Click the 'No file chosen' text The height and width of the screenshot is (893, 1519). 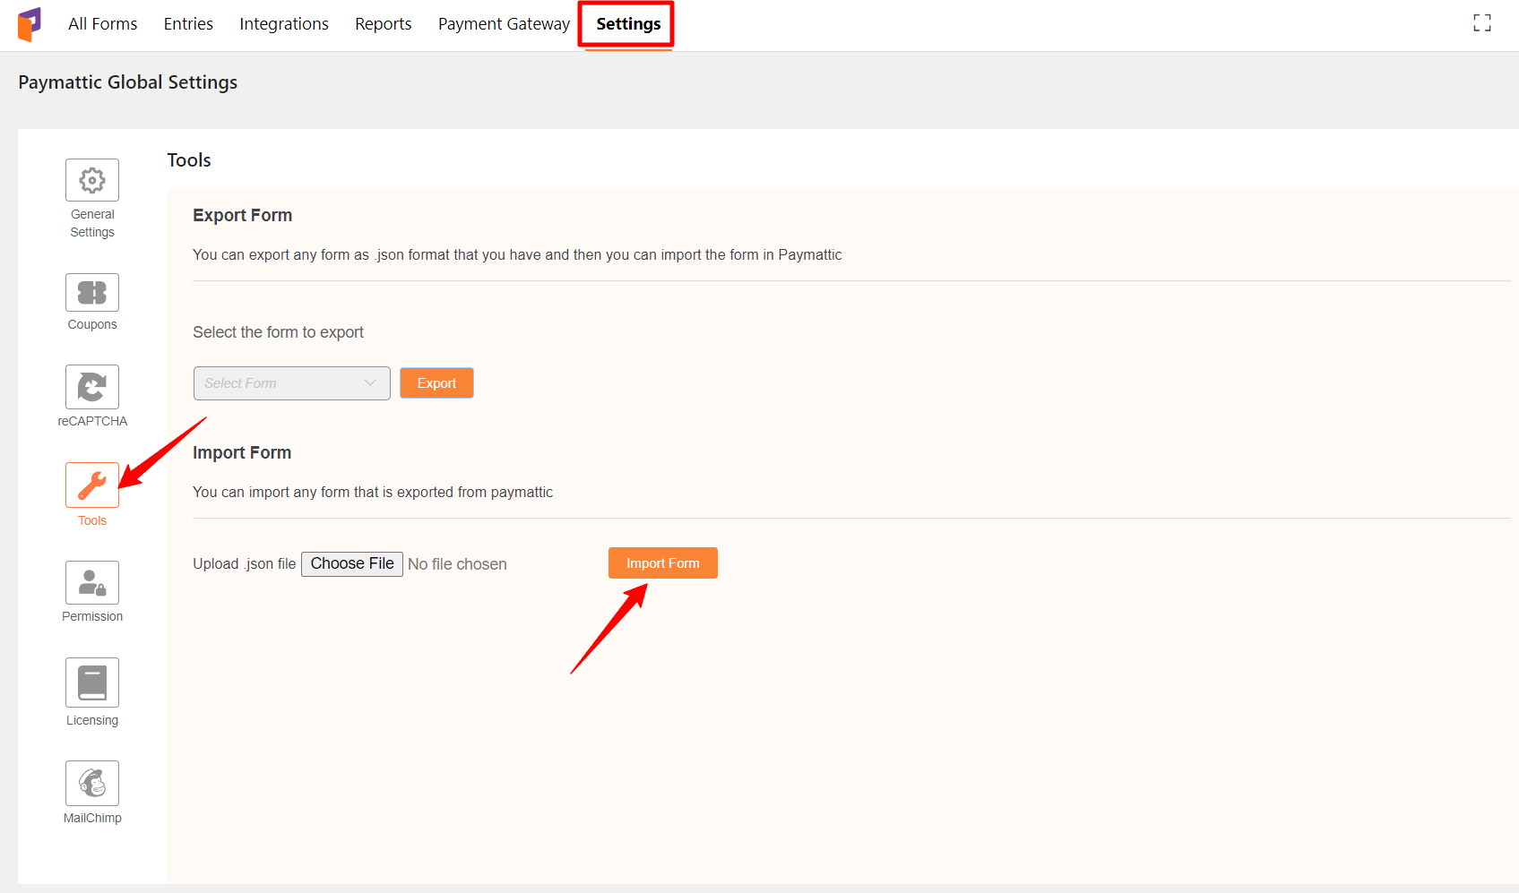click(x=457, y=564)
